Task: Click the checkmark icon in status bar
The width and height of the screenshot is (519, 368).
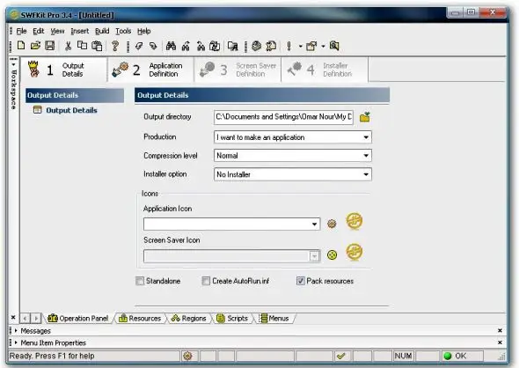Action: [341, 356]
